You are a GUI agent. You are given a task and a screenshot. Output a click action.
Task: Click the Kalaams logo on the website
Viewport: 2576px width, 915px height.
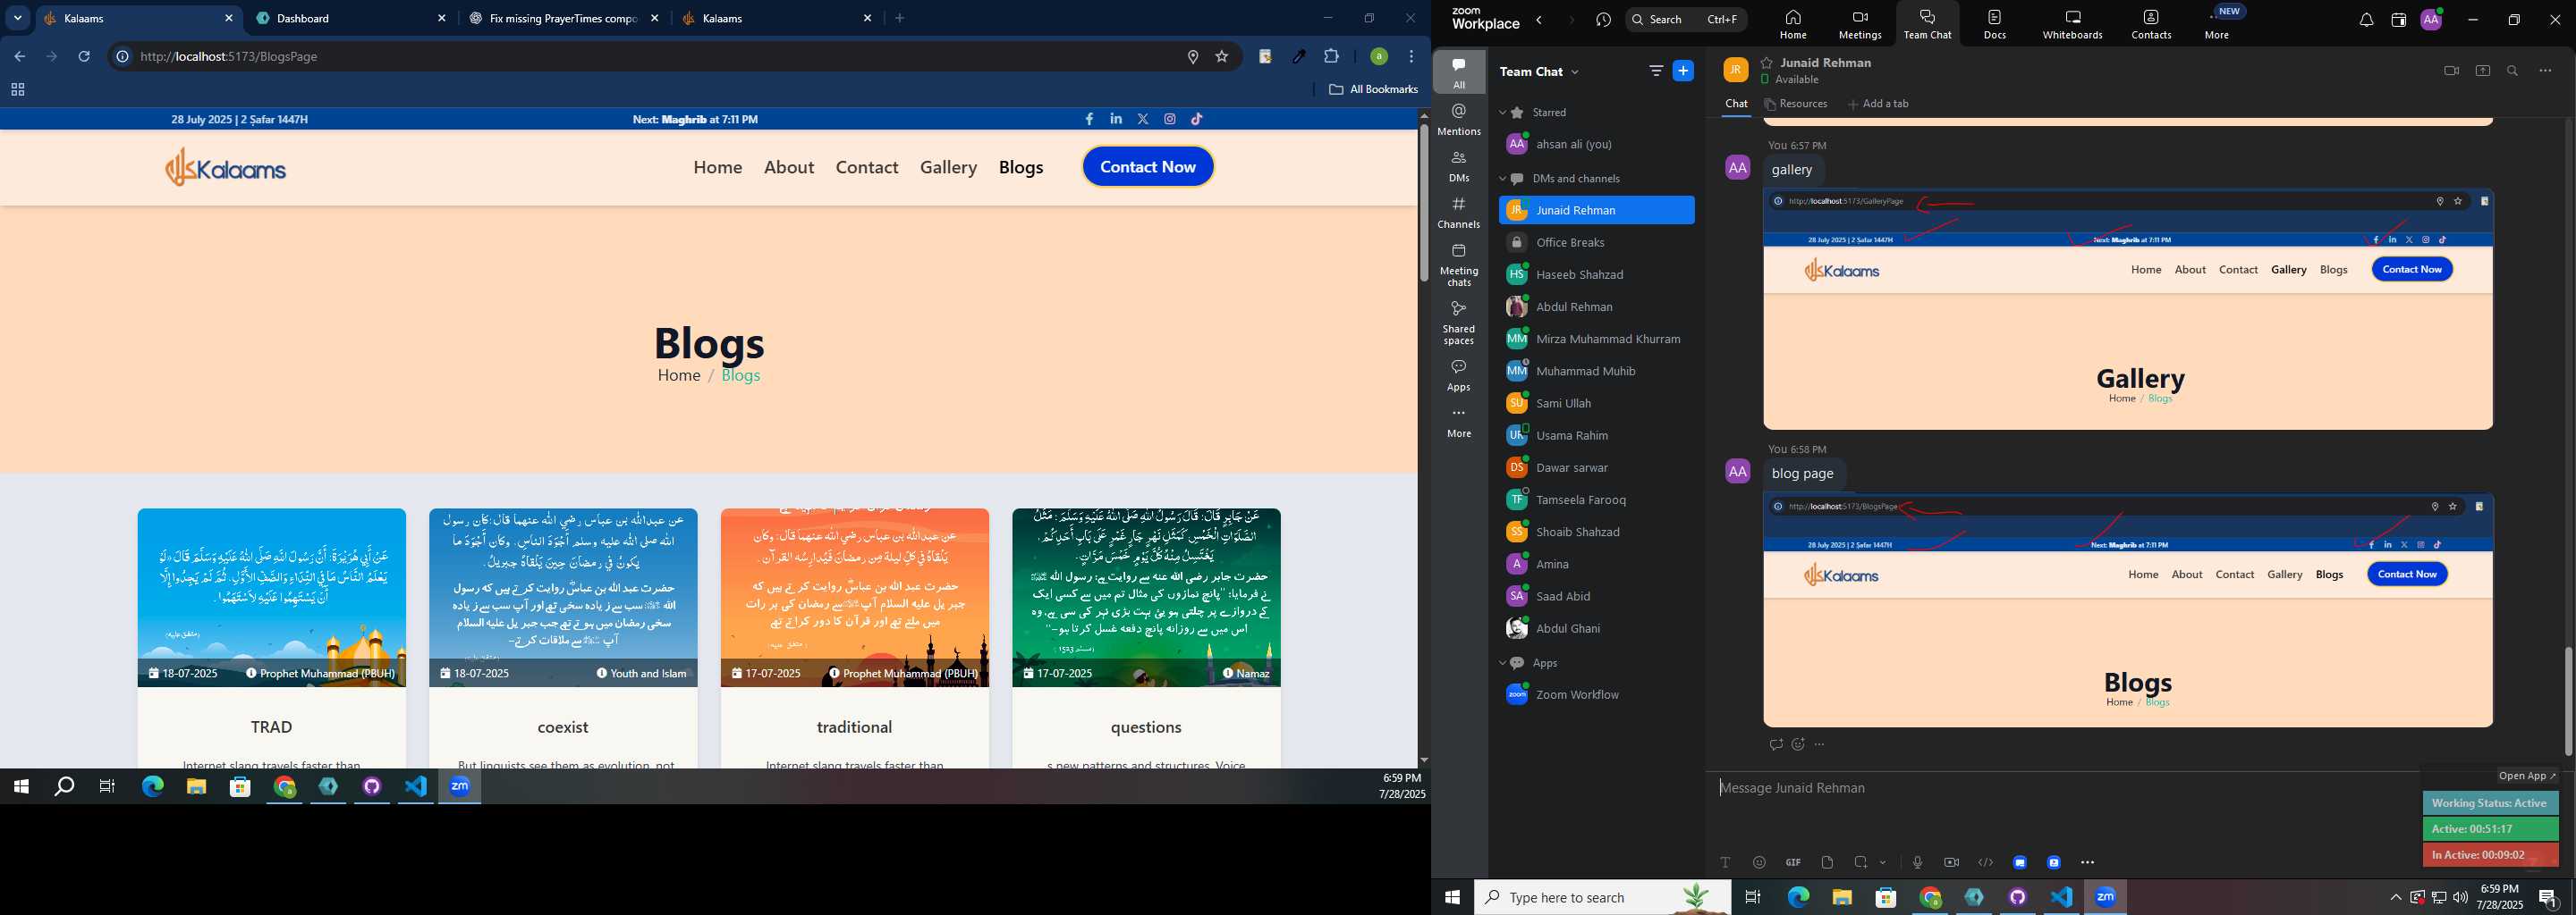[x=226, y=167]
